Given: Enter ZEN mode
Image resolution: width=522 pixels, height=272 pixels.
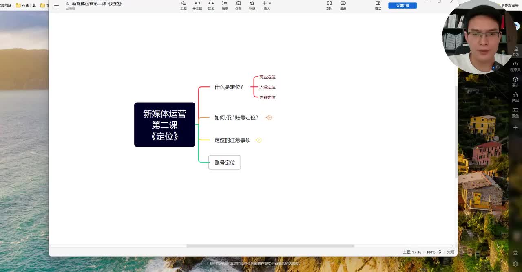Looking at the screenshot, I should click(x=329, y=5).
